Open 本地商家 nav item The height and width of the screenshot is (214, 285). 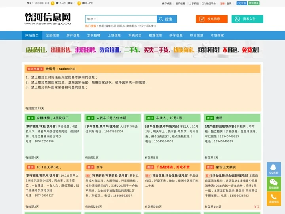point(217,35)
